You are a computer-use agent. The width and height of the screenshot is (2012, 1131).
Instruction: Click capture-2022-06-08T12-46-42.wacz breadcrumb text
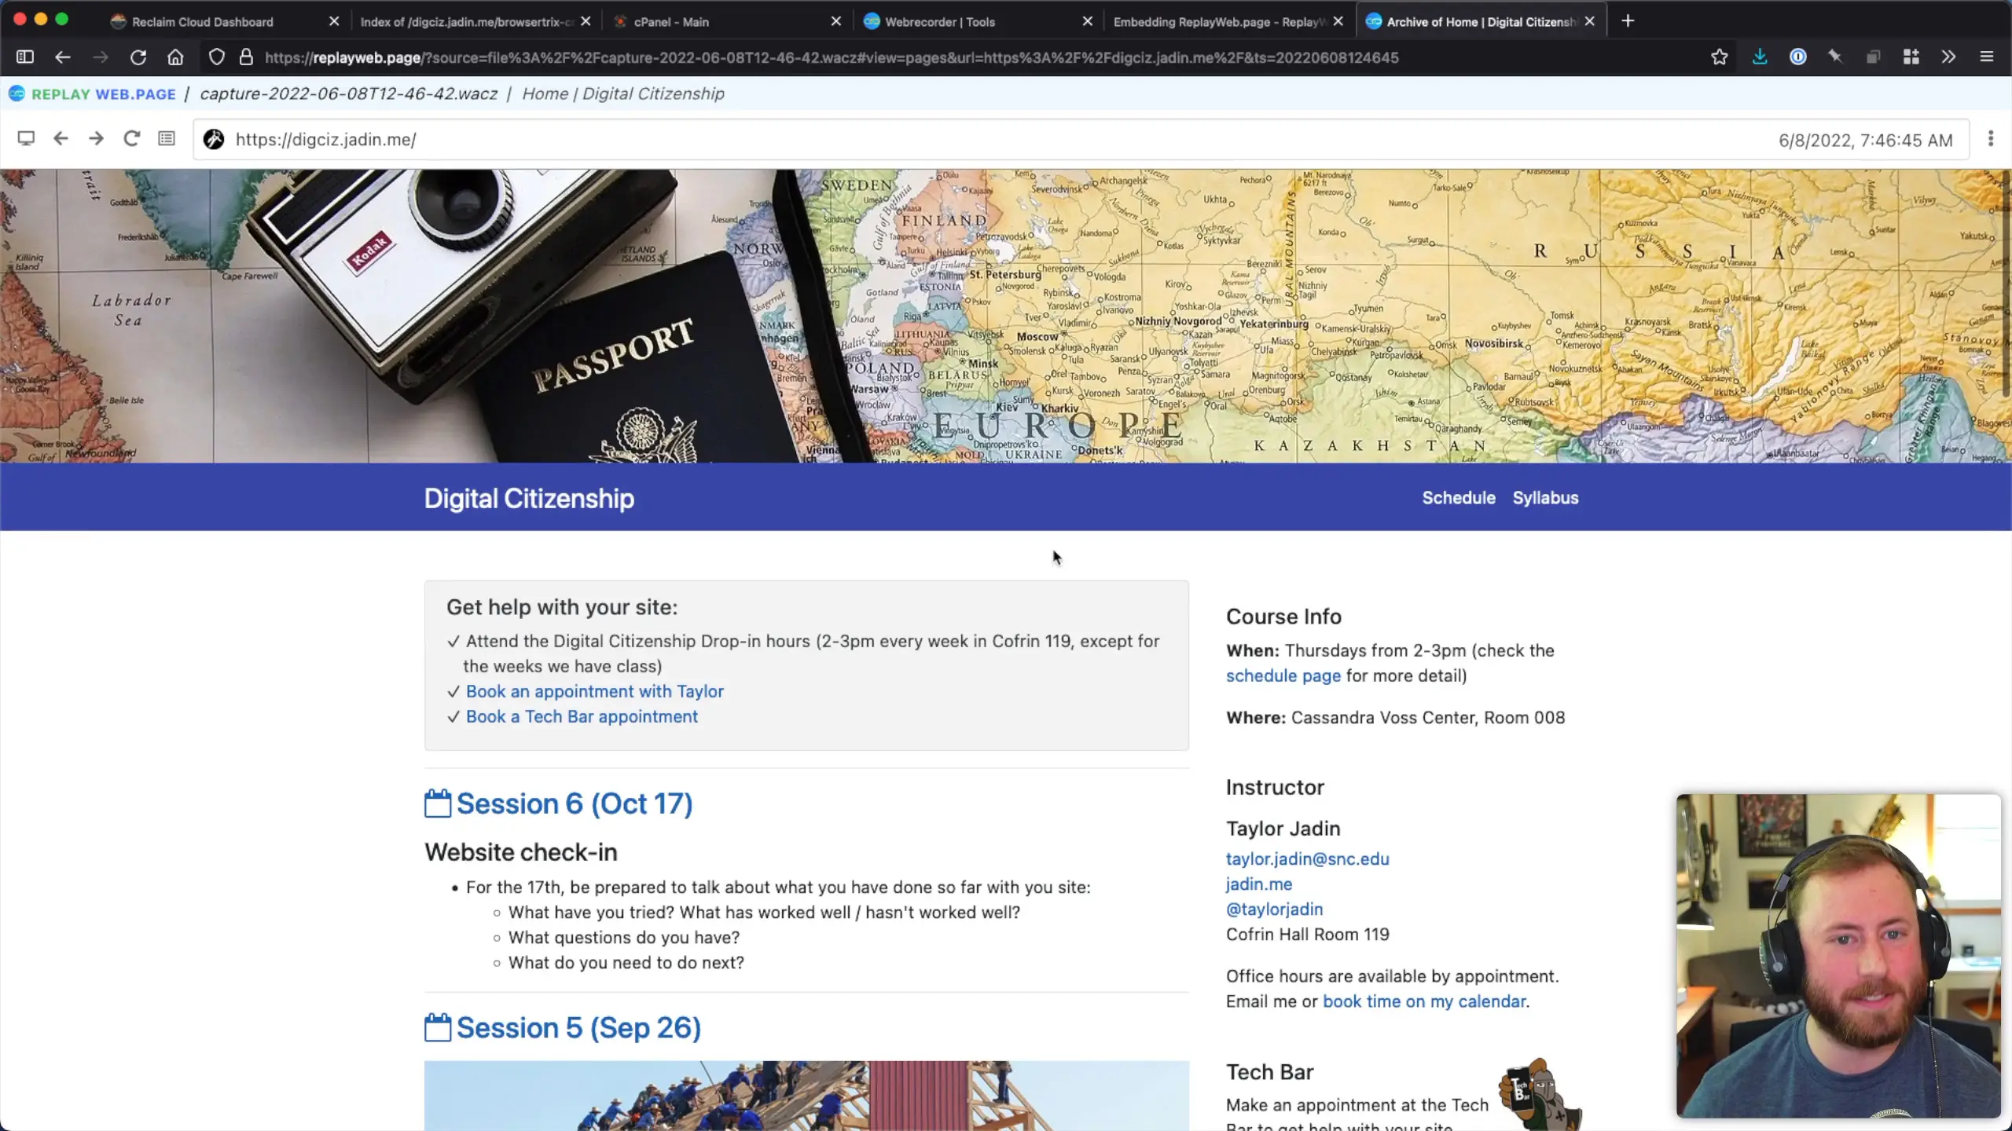pos(348,94)
